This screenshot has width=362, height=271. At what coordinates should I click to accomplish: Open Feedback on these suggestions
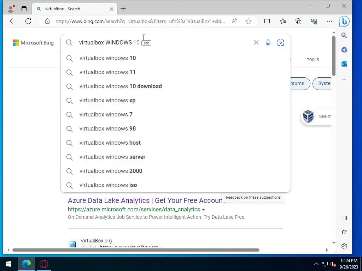click(253, 198)
